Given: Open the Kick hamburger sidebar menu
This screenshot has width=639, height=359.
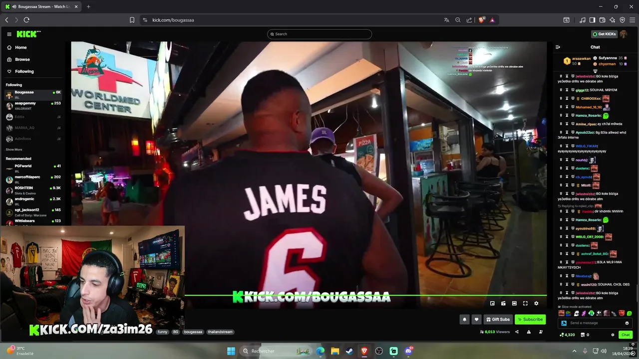Looking at the screenshot, I should pyautogui.click(x=9, y=34).
